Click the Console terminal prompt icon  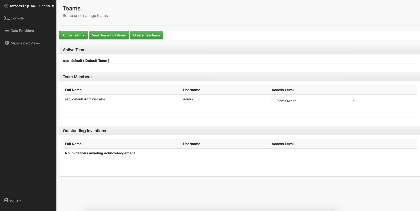click(7, 18)
